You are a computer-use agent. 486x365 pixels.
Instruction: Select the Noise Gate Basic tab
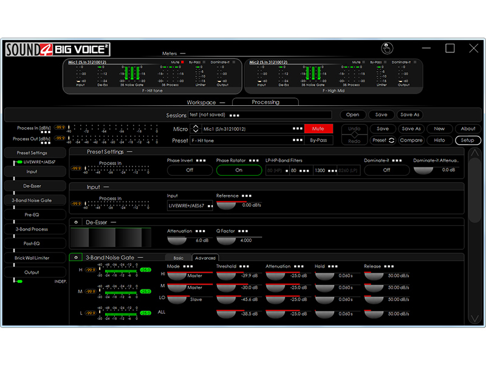178,258
